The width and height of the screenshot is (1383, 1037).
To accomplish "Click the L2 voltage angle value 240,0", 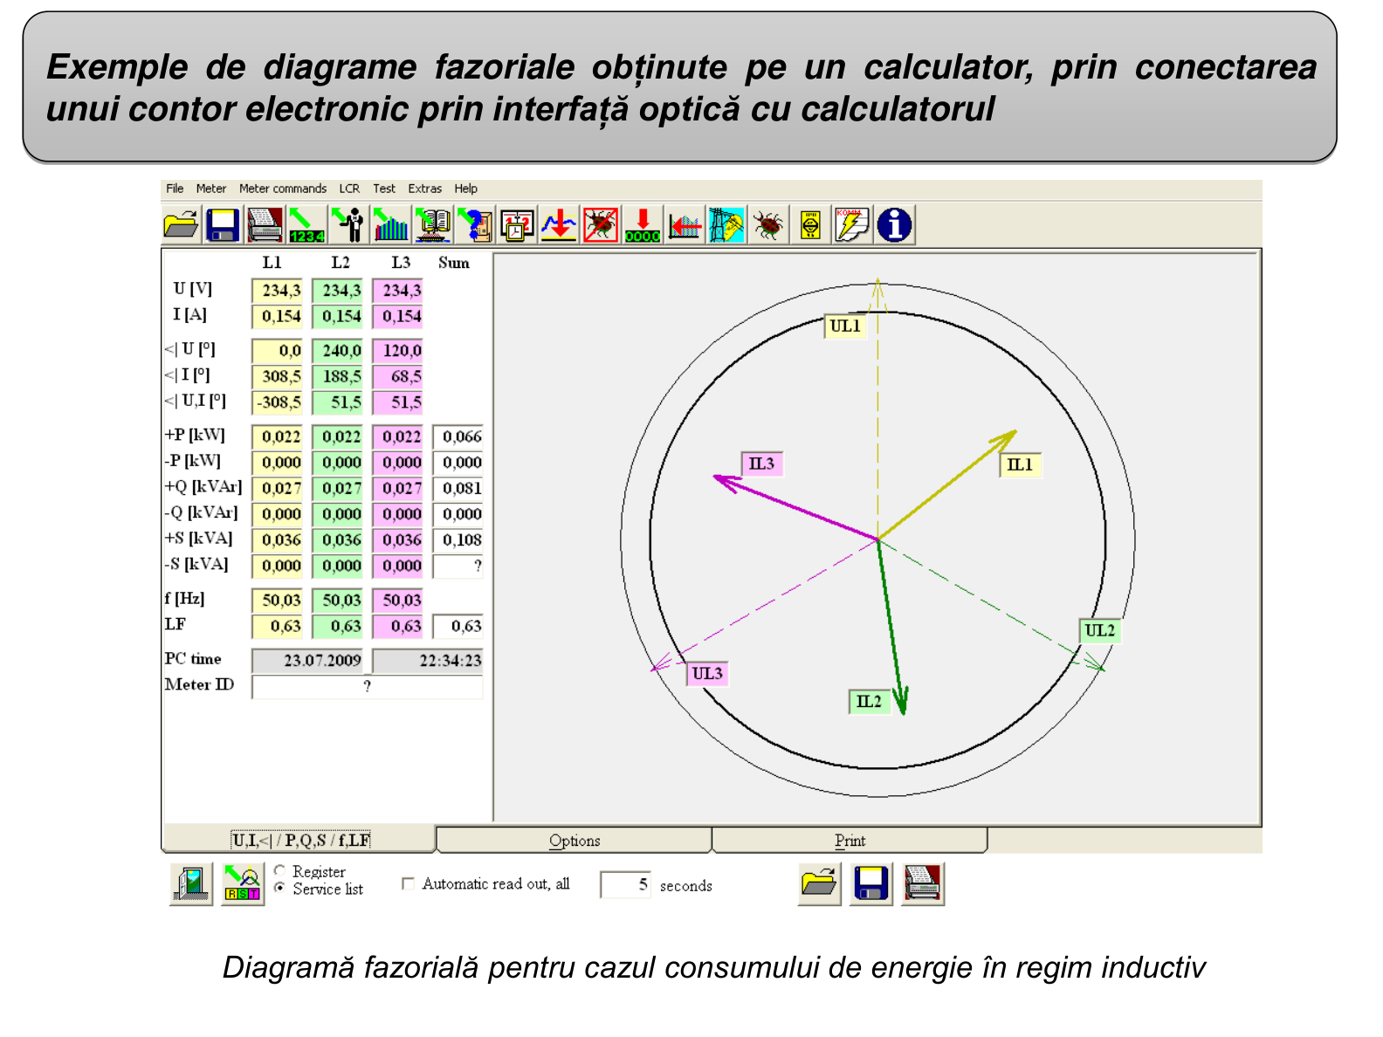I will pos(337,351).
